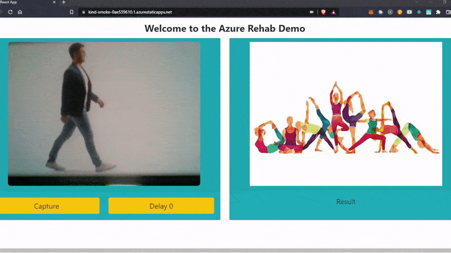Reload the page with the refresh icon
This screenshot has width=451, height=253.
(10, 12)
